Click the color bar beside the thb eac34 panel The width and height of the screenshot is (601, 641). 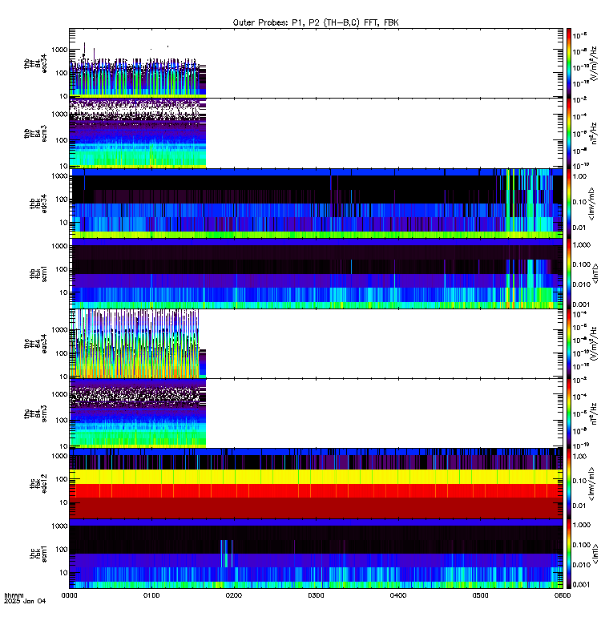coord(569,63)
